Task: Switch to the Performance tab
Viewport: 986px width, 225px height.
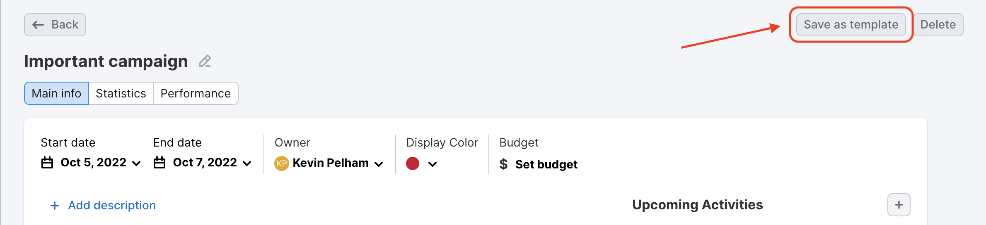Action: 196,93
